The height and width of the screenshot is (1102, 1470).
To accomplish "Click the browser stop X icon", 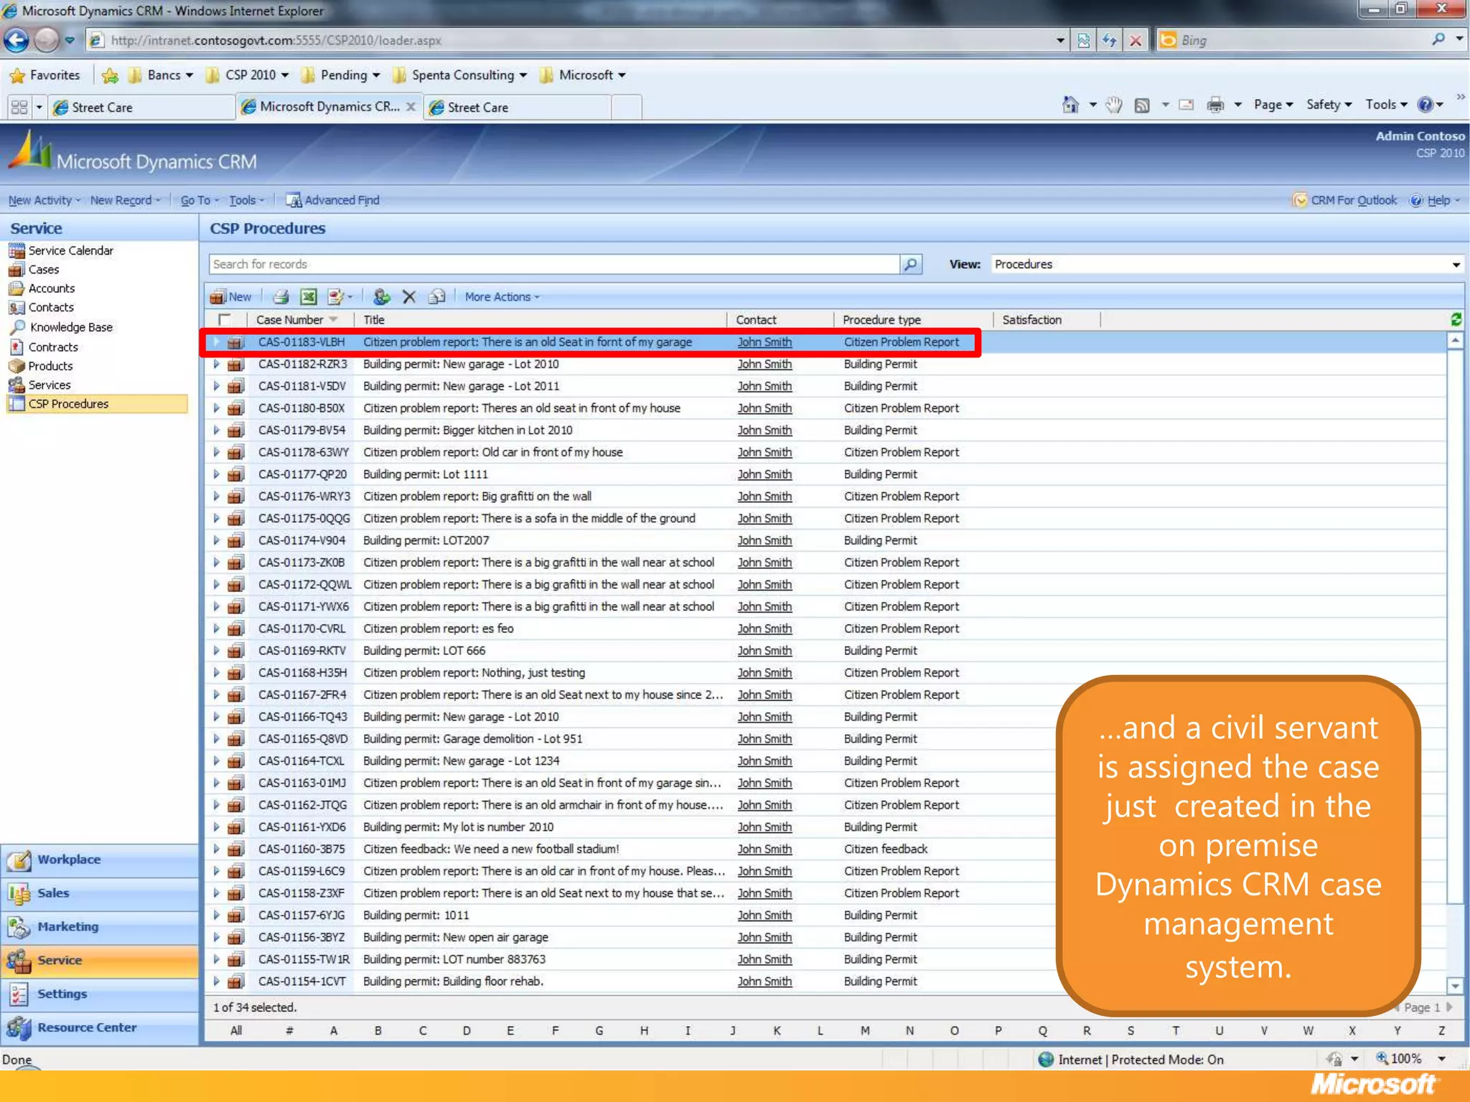I will 1136,40.
